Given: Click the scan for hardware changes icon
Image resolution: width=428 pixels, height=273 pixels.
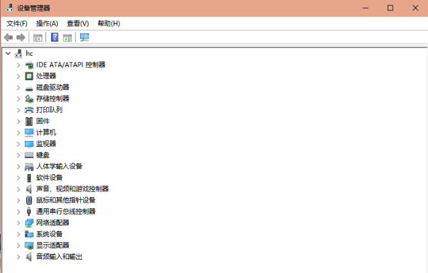Looking at the screenshot, I should point(85,37).
